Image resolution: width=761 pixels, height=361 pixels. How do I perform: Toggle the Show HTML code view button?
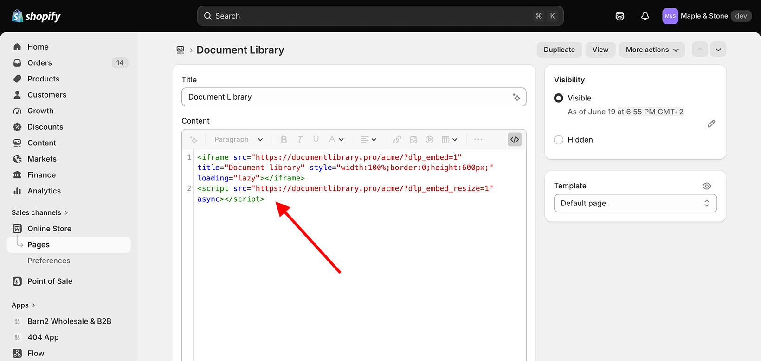pyautogui.click(x=515, y=139)
